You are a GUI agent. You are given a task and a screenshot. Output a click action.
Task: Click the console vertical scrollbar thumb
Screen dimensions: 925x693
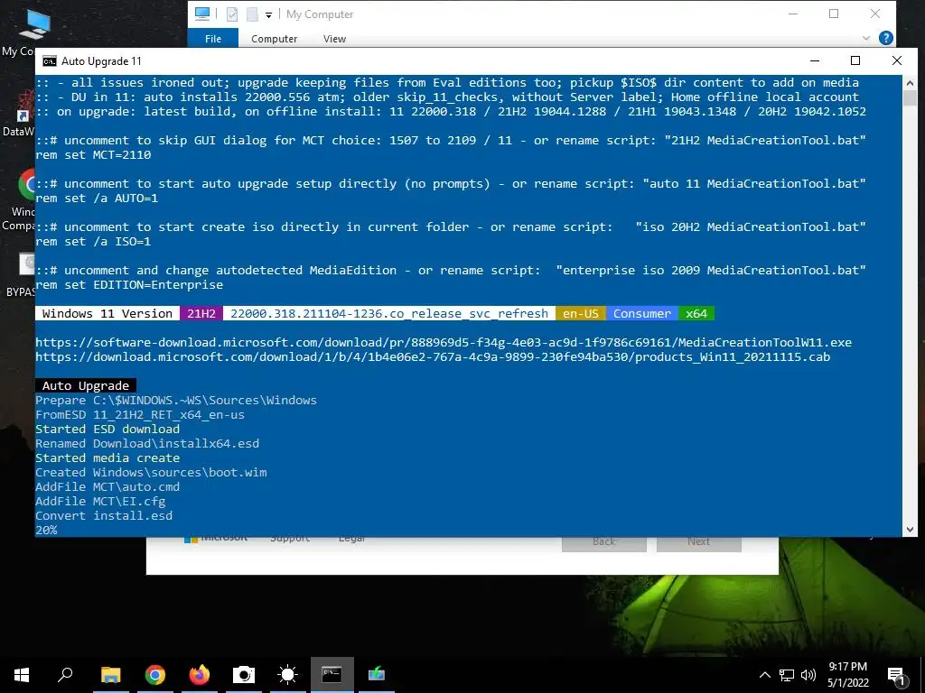pos(910,97)
